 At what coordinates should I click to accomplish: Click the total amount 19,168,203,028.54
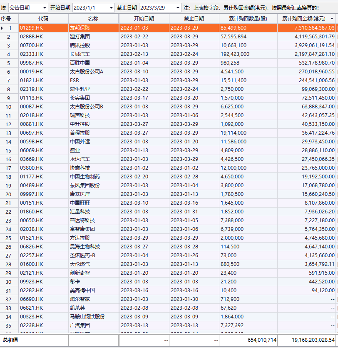pos(313,340)
